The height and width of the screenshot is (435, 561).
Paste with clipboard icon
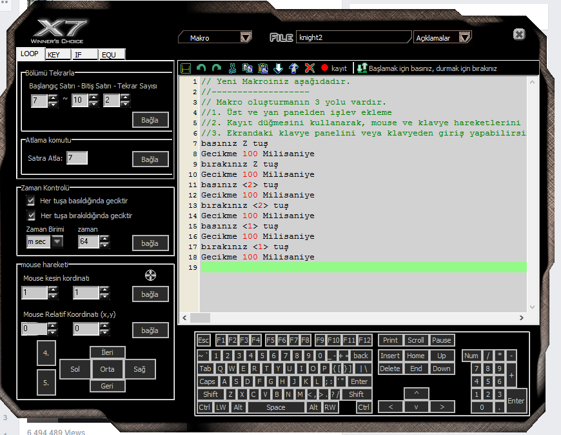coord(262,68)
